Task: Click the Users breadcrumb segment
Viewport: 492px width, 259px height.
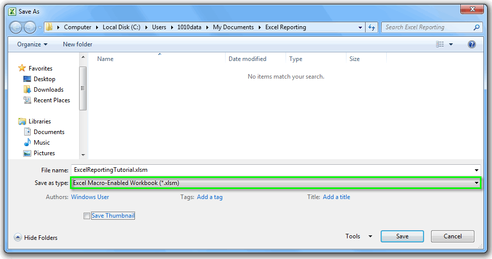Action: click(x=159, y=27)
